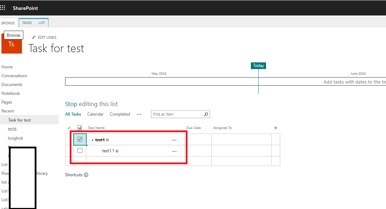The image size is (386, 209).
Task: Click the Stop editing this list link
Action: point(91,104)
